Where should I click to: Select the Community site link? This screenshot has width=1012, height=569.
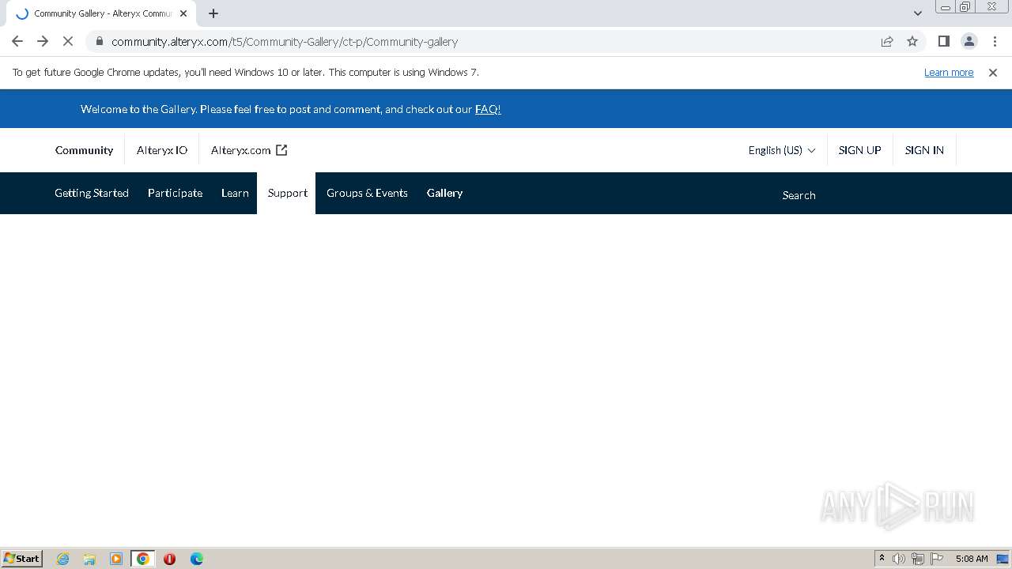84,150
